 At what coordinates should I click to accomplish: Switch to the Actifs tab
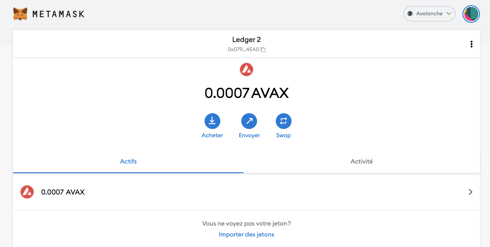point(128,161)
